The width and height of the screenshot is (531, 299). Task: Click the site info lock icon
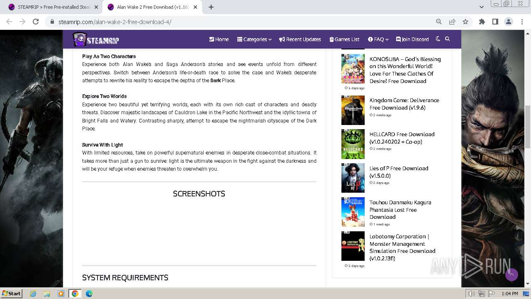tap(52, 22)
